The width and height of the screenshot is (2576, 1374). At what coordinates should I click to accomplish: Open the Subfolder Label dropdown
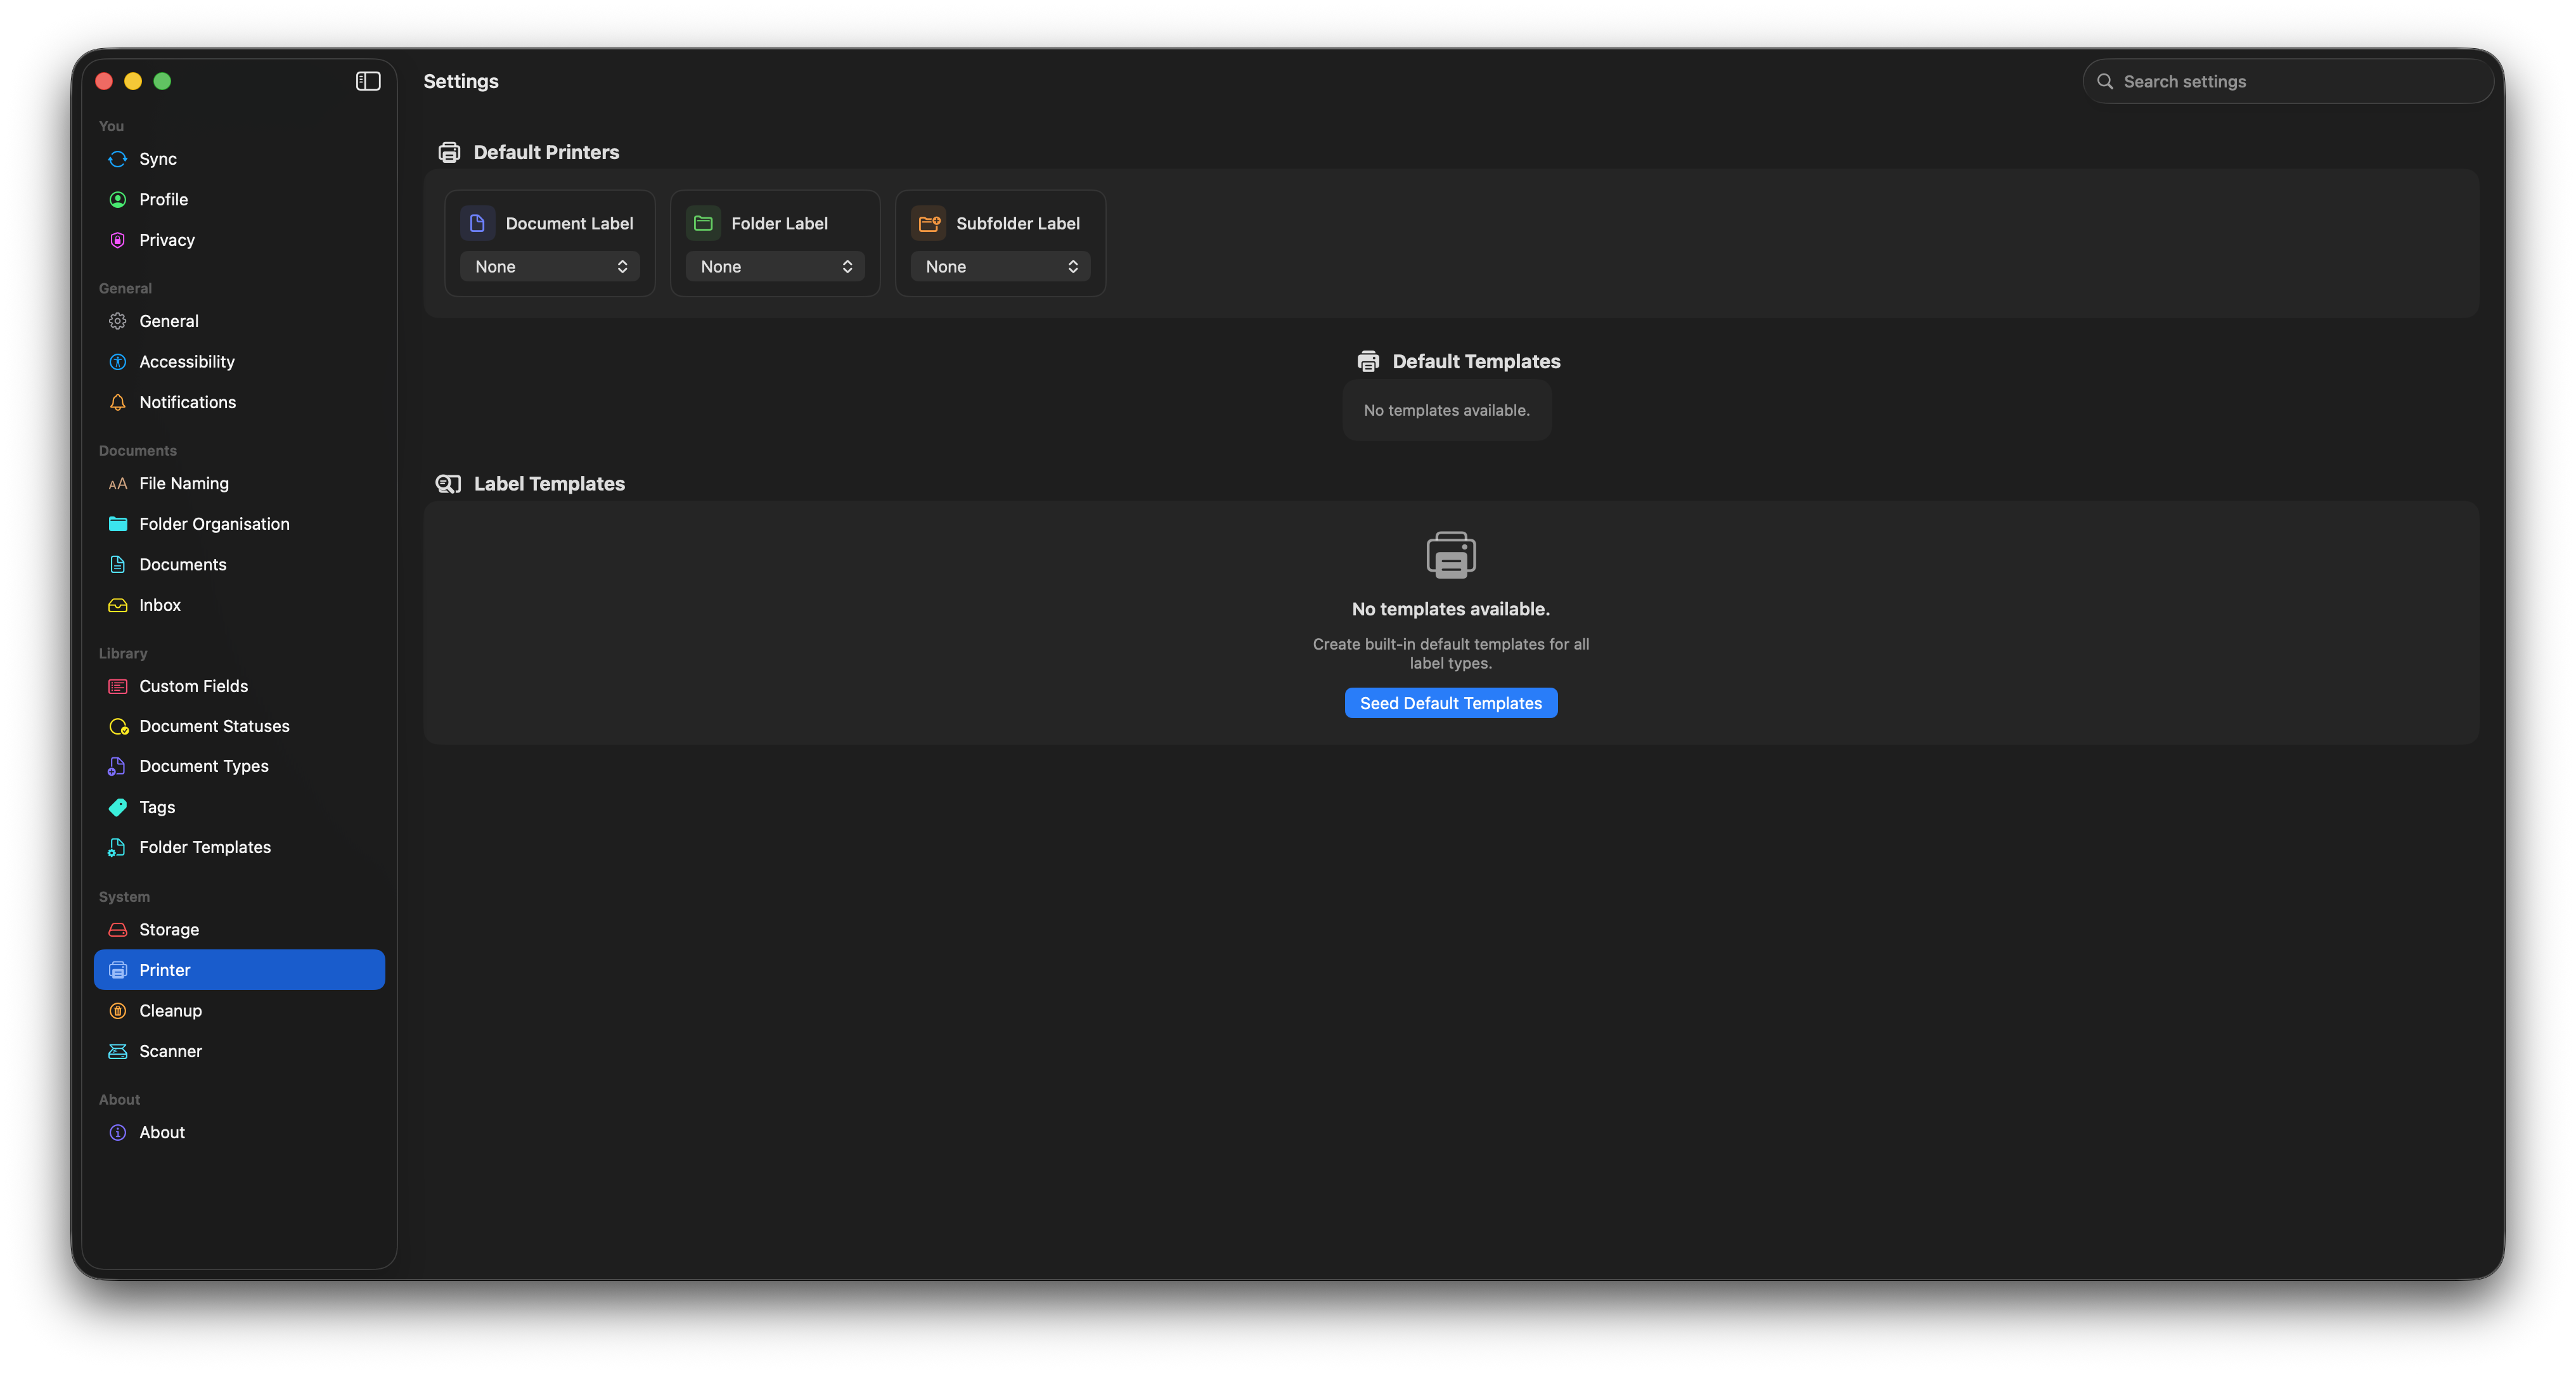pyautogui.click(x=999, y=266)
